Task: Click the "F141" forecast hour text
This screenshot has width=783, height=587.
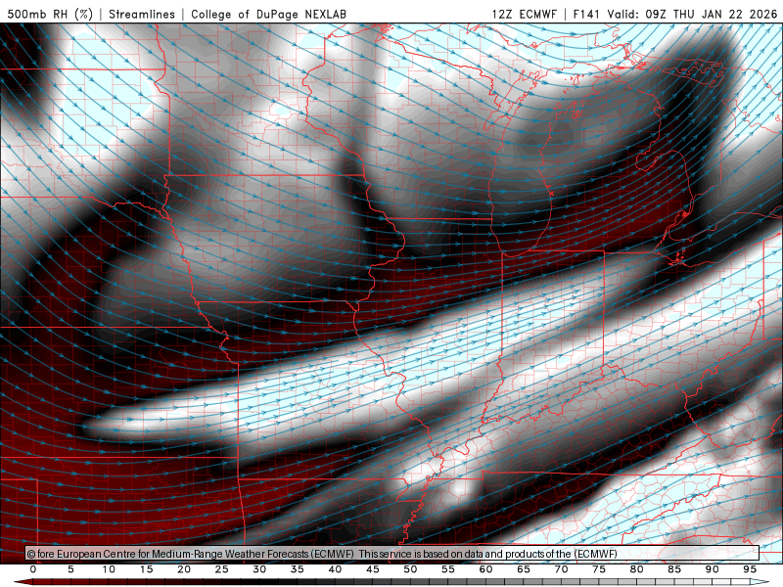Action: 585,14
